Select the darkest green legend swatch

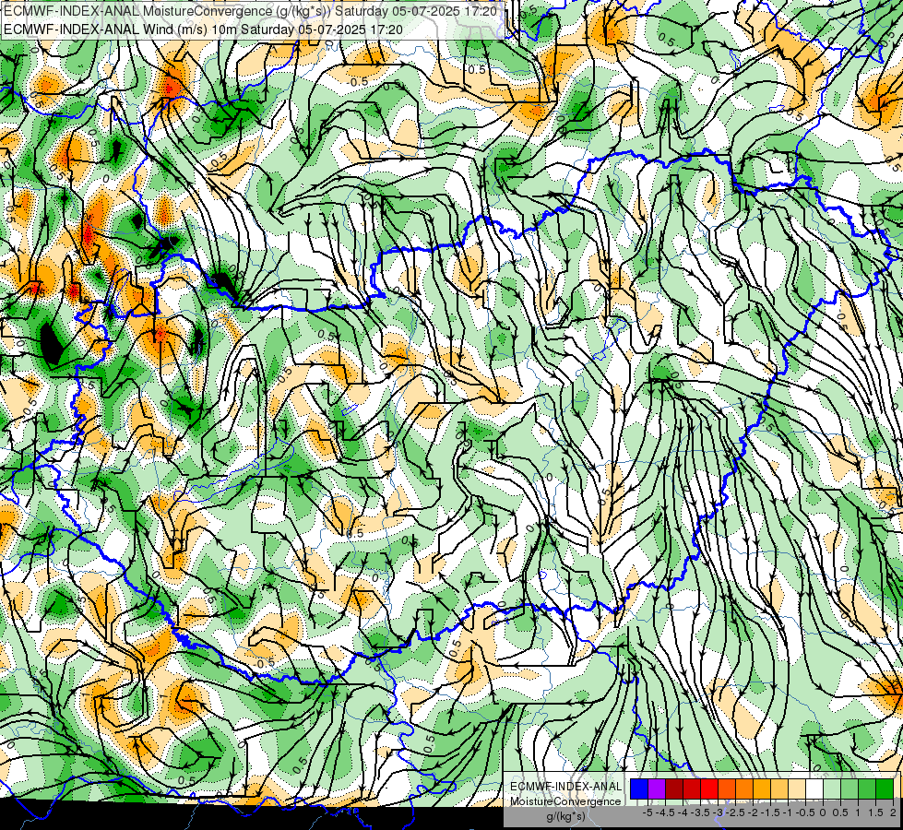tap(884, 788)
